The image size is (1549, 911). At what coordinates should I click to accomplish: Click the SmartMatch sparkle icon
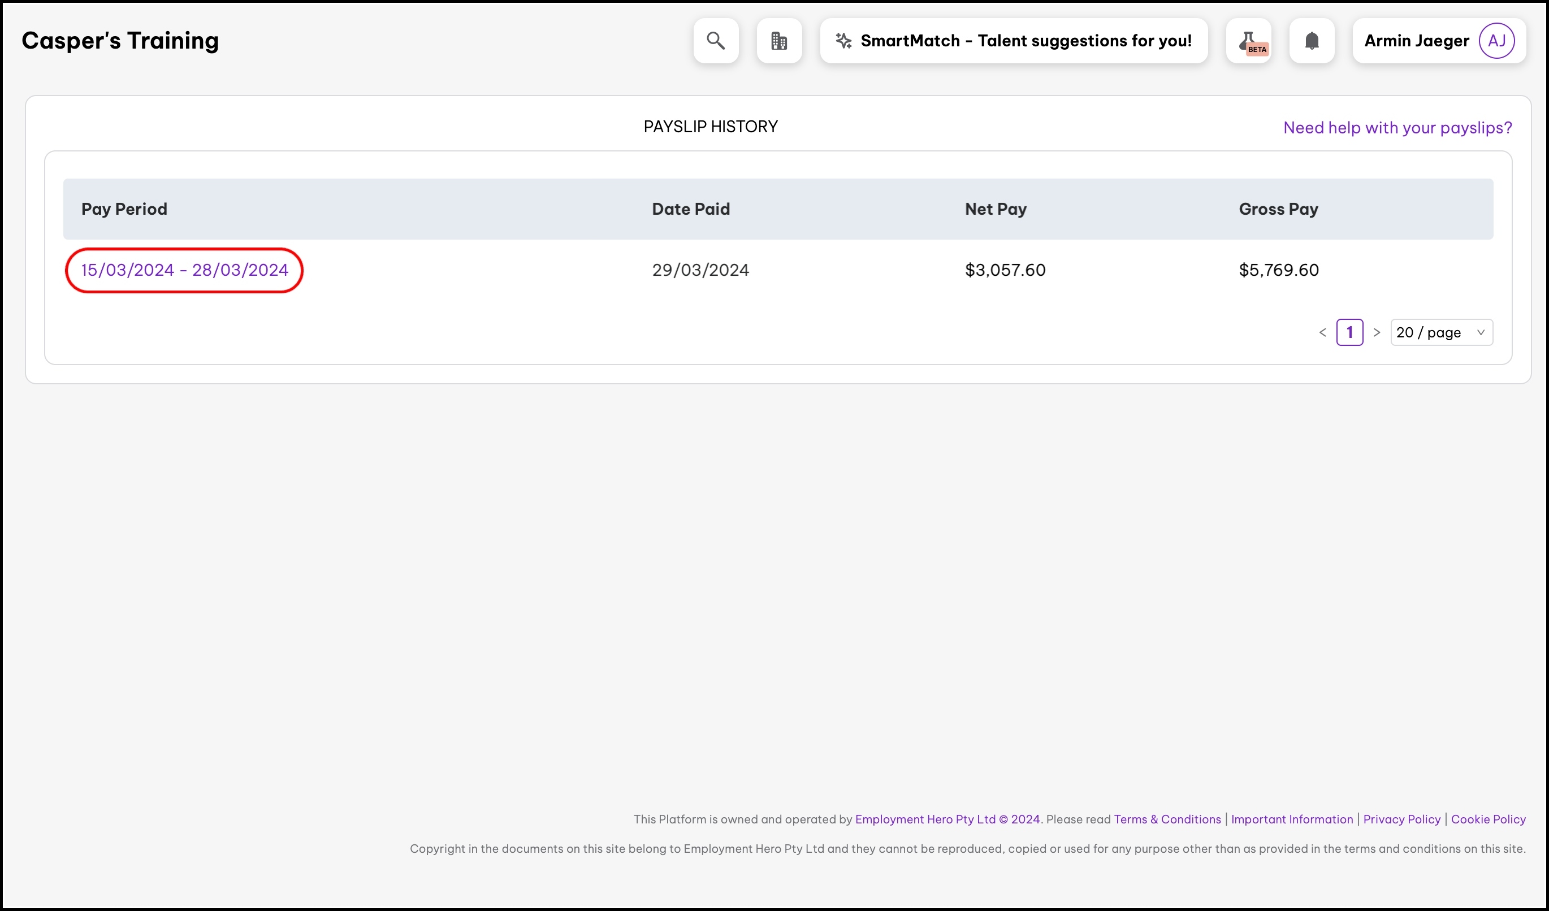843,41
